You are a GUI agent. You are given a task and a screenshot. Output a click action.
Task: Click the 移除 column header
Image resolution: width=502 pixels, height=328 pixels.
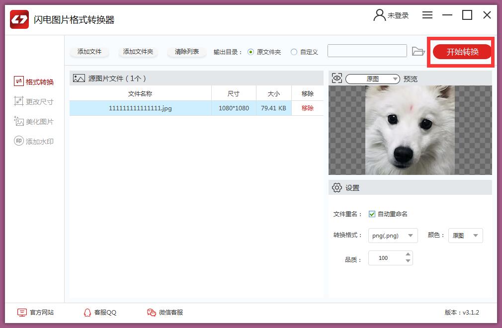(307, 93)
